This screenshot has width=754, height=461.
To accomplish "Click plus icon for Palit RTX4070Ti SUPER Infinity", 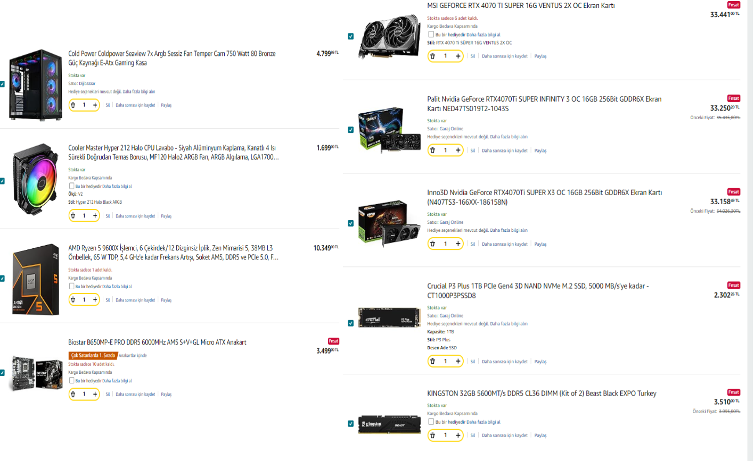I will point(458,150).
